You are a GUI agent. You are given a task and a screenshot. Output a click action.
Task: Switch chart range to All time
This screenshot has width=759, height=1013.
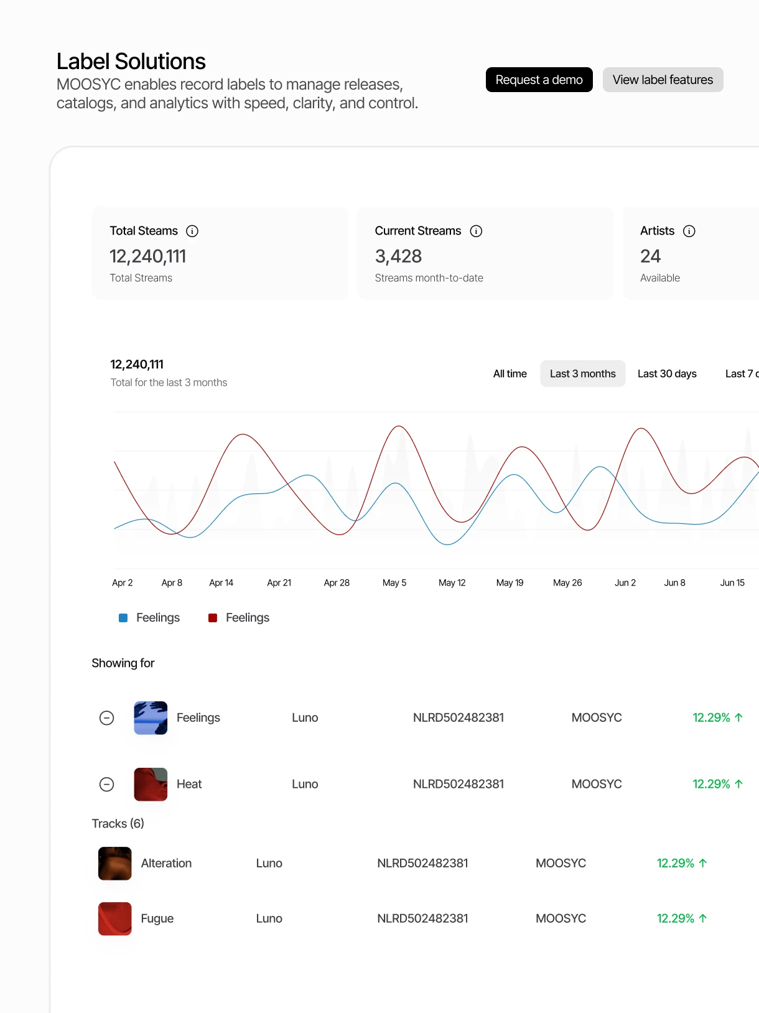510,373
